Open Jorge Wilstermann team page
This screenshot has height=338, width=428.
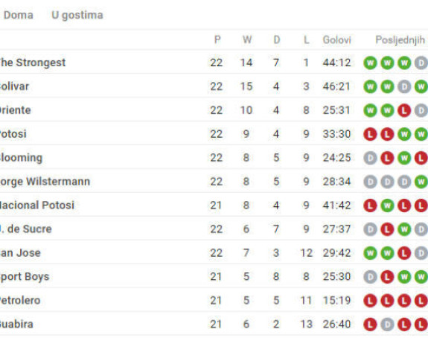coord(45,182)
